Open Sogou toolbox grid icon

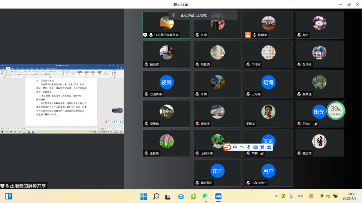269,147
